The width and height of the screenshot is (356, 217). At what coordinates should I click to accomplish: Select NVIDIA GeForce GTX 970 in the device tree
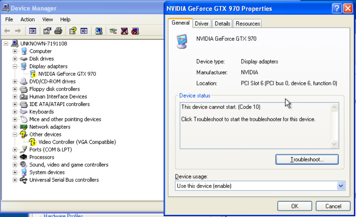67,74
